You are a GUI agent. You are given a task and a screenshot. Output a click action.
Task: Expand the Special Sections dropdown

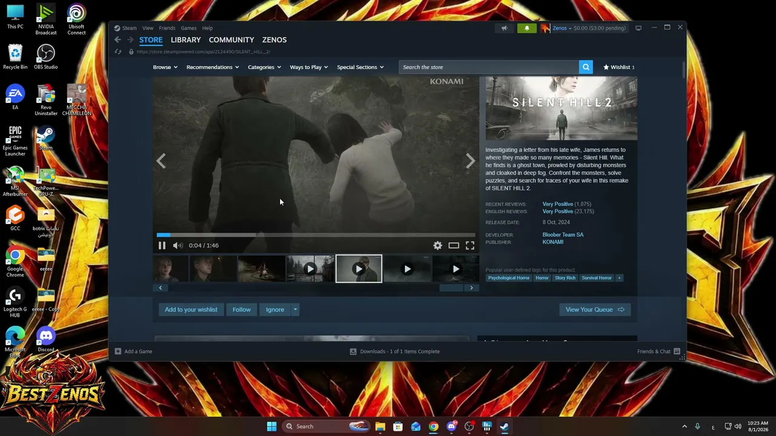click(360, 67)
